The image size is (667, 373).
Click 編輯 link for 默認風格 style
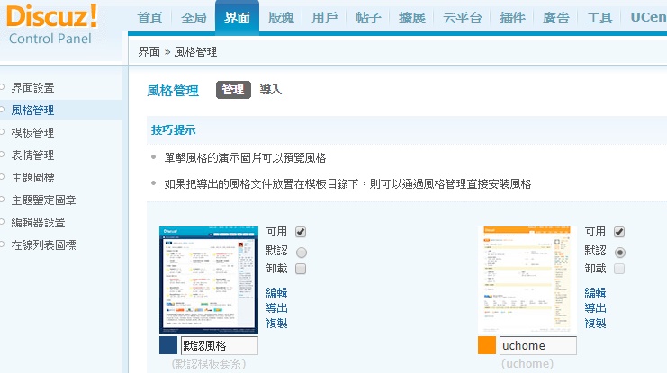click(277, 292)
